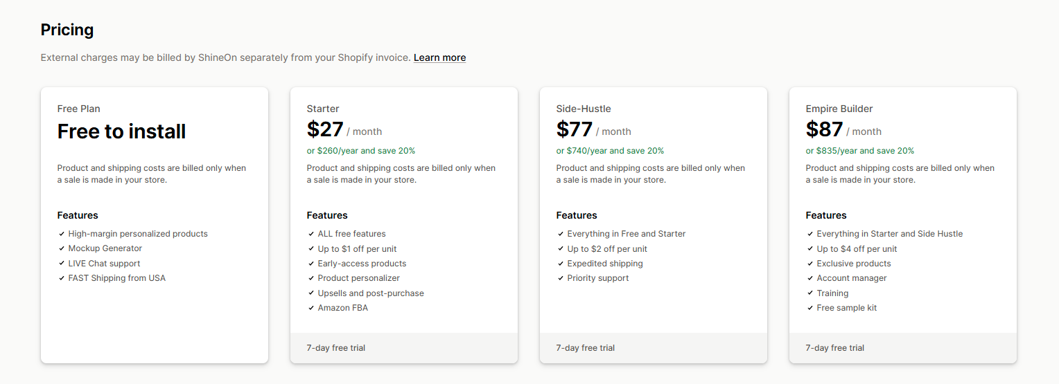The height and width of the screenshot is (384, 1059).
Task: Click checkmark beside Mockup Generator feature
Action: pyautogui.click(x=62, y=248)
